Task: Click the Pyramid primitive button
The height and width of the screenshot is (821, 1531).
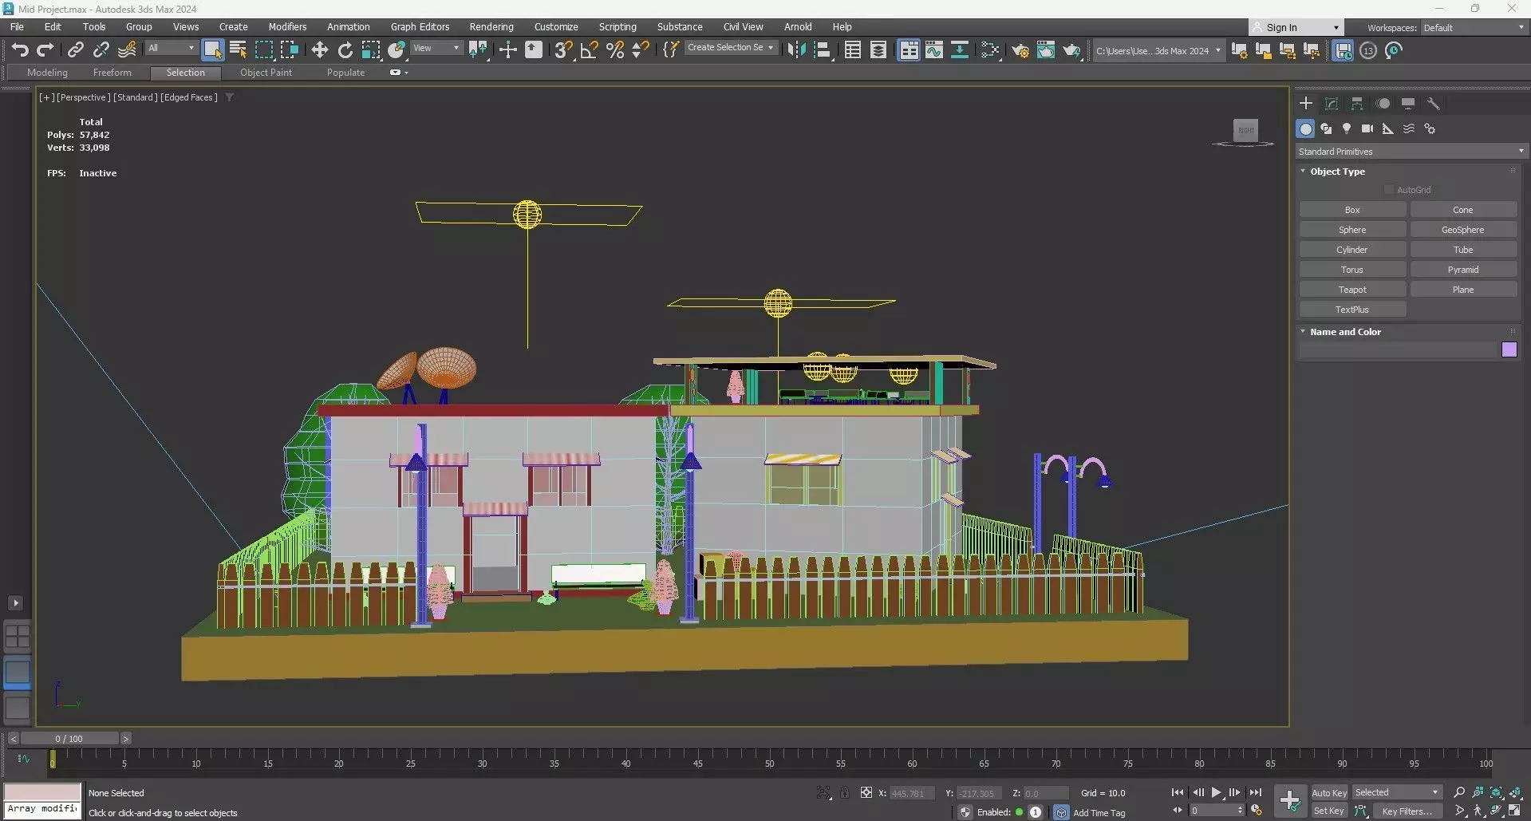Action: click(x=1463, y=270)
